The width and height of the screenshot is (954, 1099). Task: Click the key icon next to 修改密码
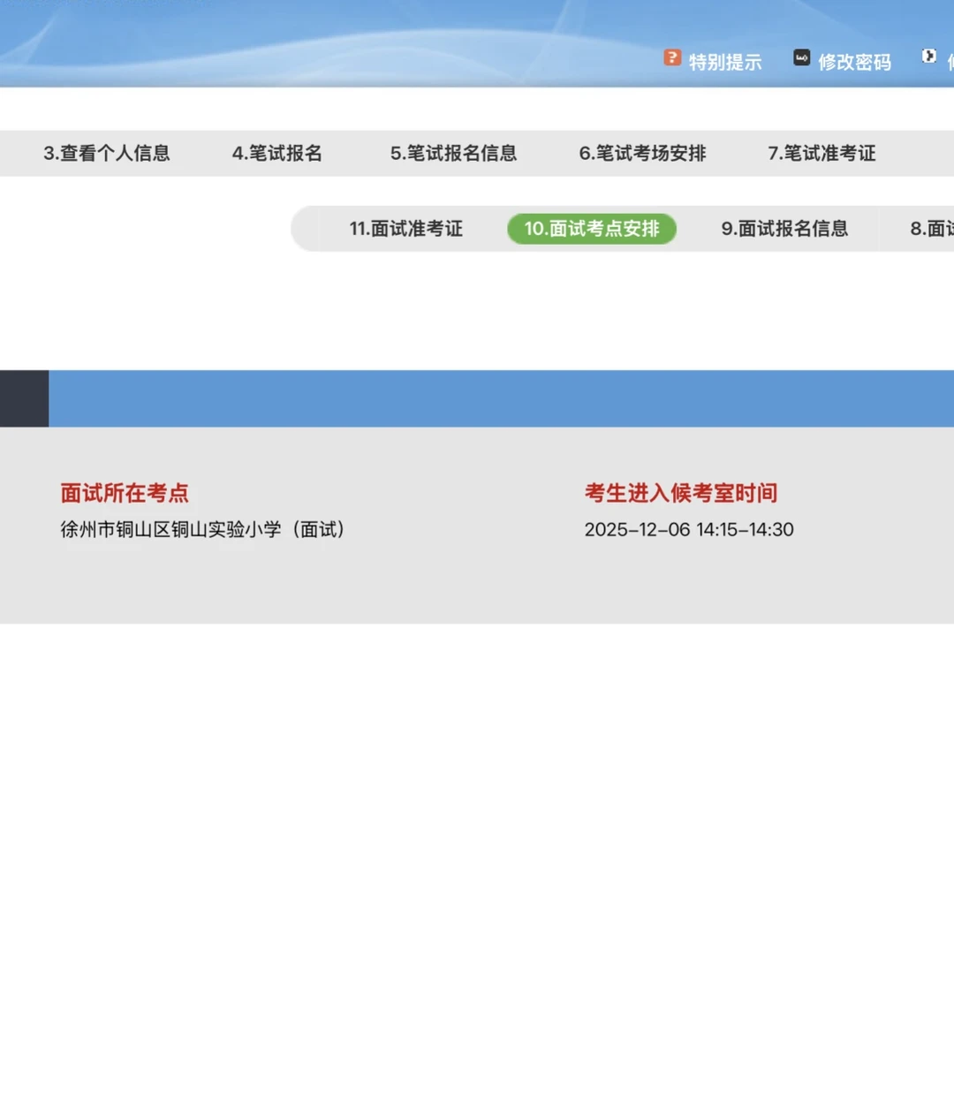coord(800,57)
